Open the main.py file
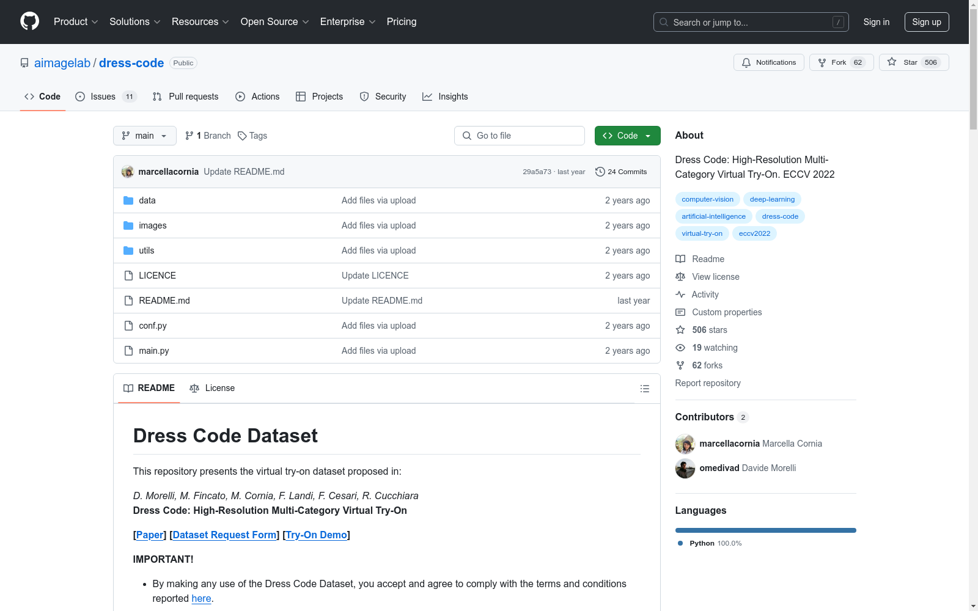Image resolution: width=978 pixels, height=611 pixels. click(153, 351)
